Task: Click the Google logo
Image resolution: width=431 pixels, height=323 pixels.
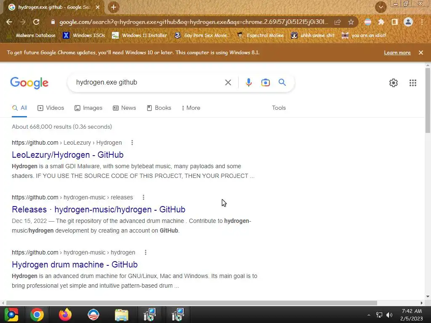Action: click(29, 83)
